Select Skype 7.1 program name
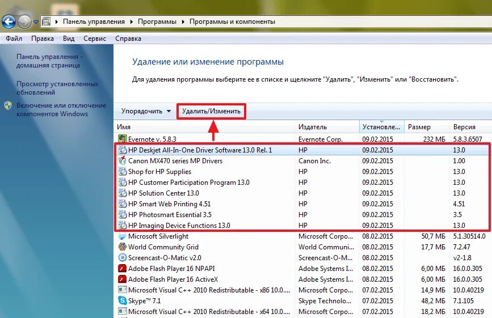The height and width of the screenshot is (318, 492). click(x=144, y=301)
